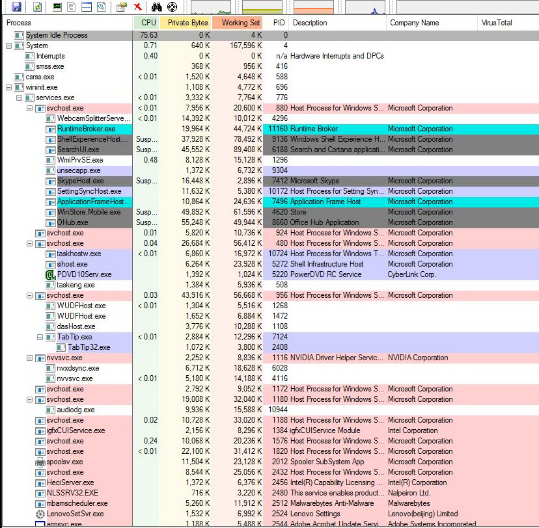The image size is (539, 528).
Task: Click the Refresh Now toolbar icon
Action: (38, 7)
